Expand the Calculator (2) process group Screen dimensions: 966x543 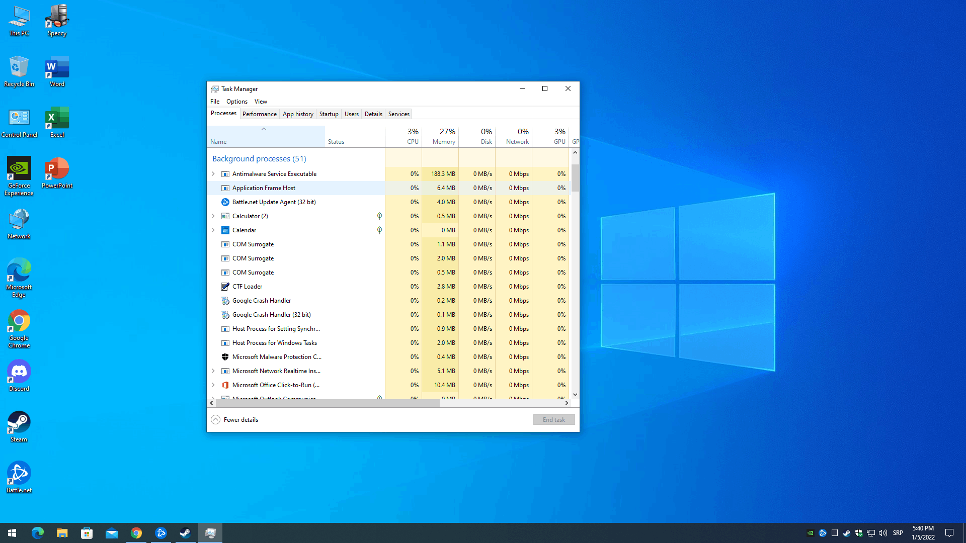213,216
